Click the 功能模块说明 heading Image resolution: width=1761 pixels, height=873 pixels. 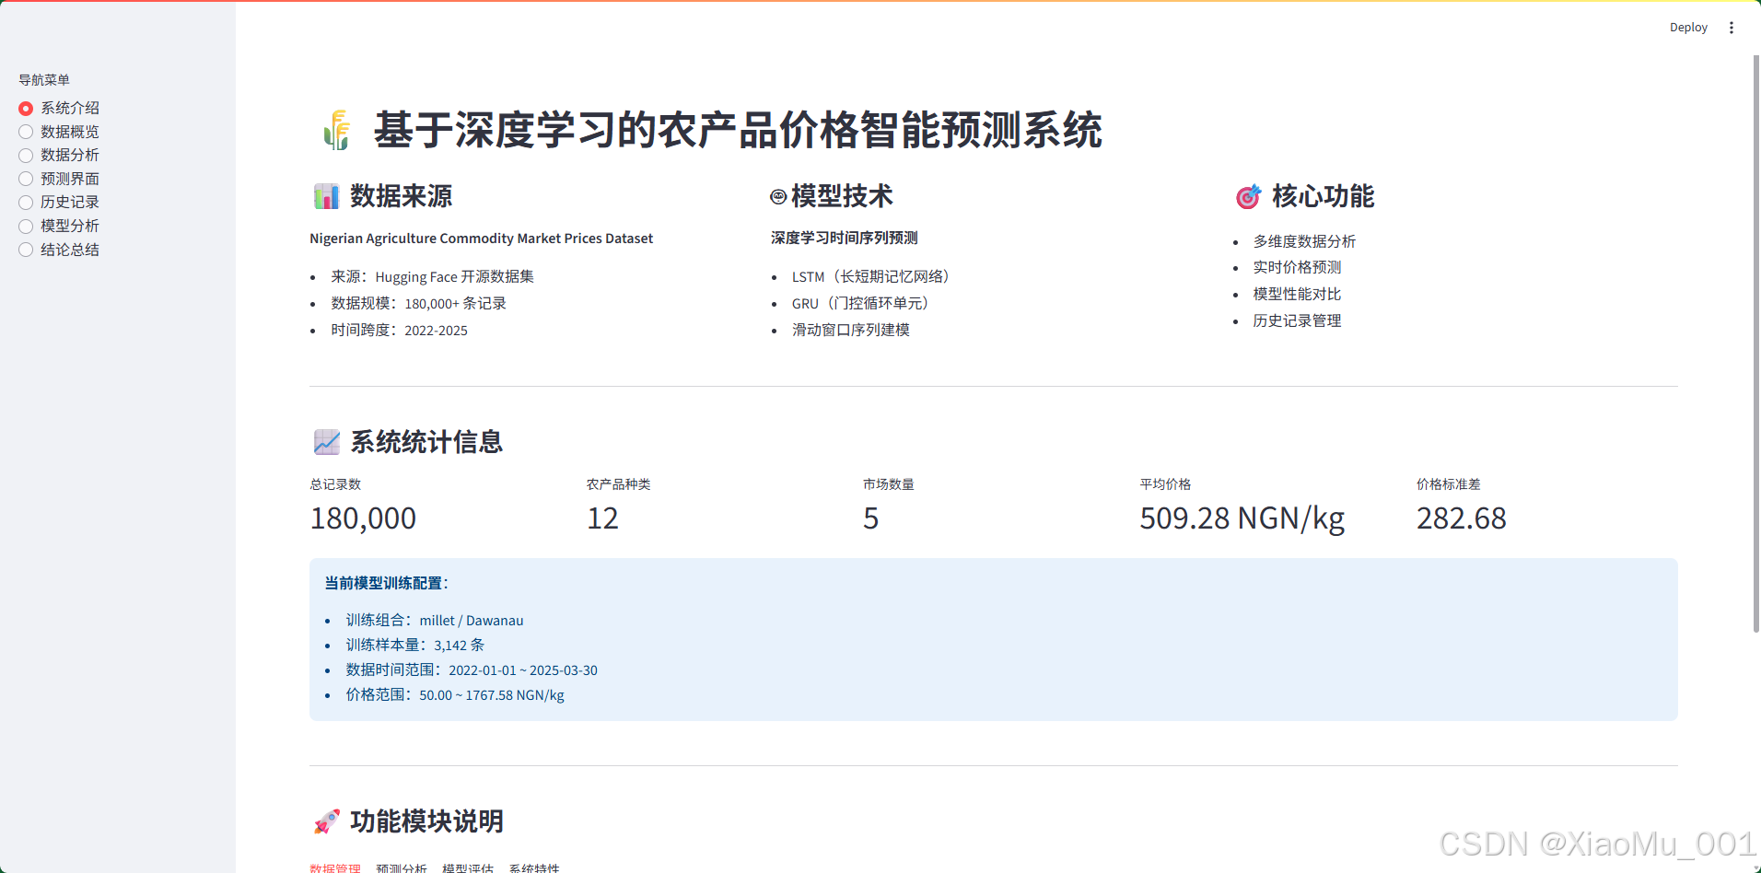point(426,821)
